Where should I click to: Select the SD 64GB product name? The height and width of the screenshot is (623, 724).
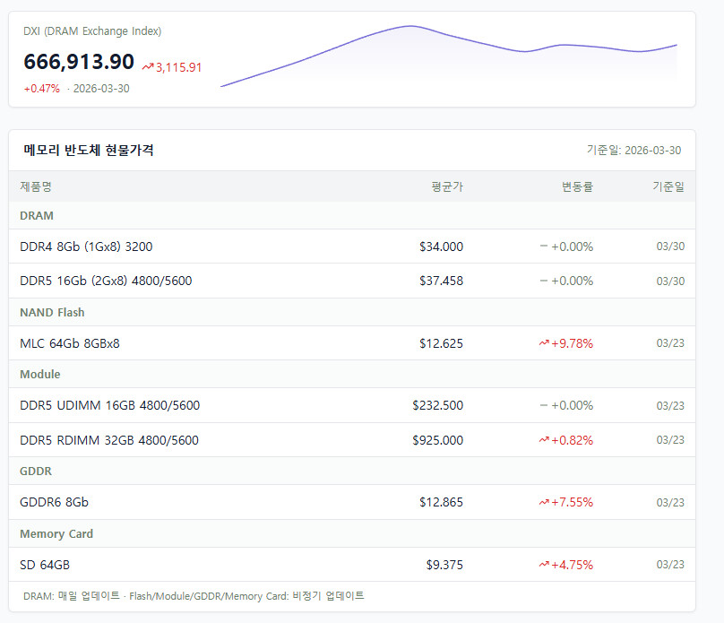coord(45,565)
